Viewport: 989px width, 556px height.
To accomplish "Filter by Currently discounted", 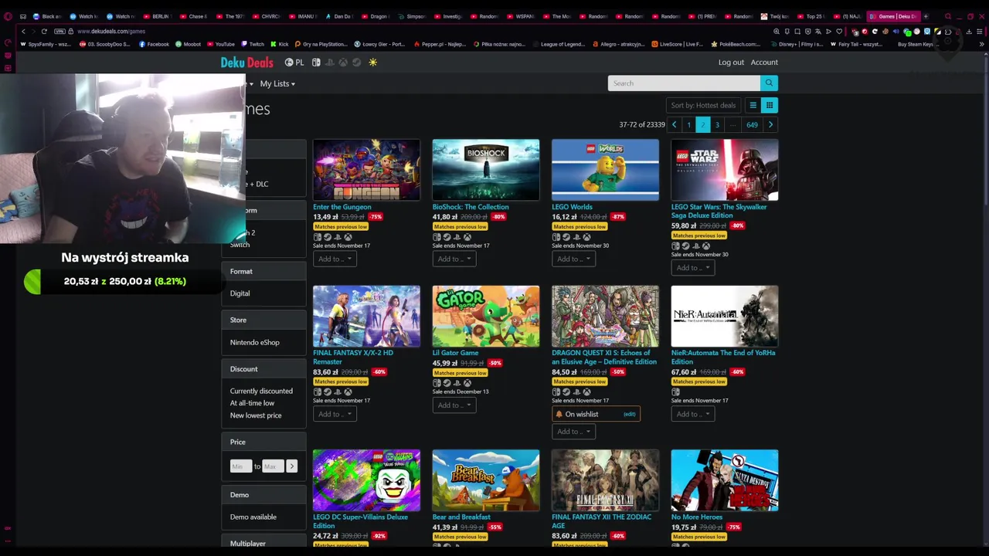I will [x=261, y=392].
